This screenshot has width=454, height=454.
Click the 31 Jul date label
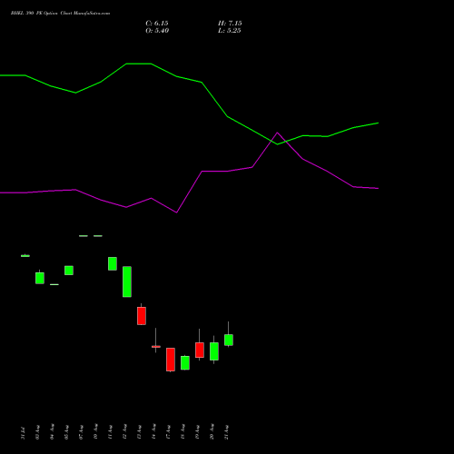23,433
